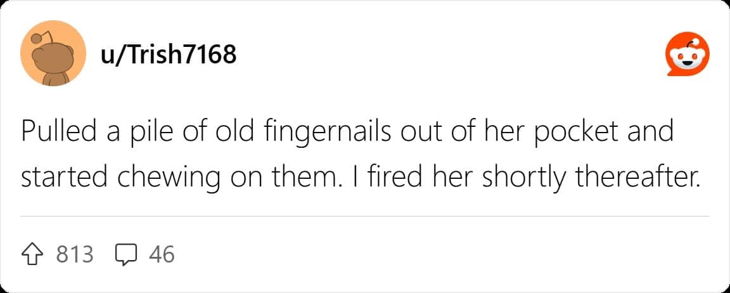Click the word "Pulled" at the comment start
This screenshot has height=293, width=730.
point(54,131)
